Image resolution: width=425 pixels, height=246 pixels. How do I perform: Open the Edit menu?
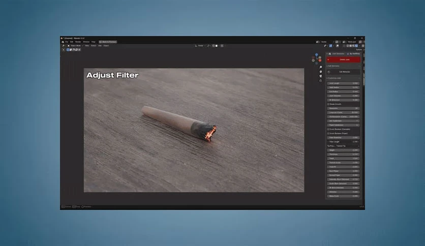(x=72, y=42)
